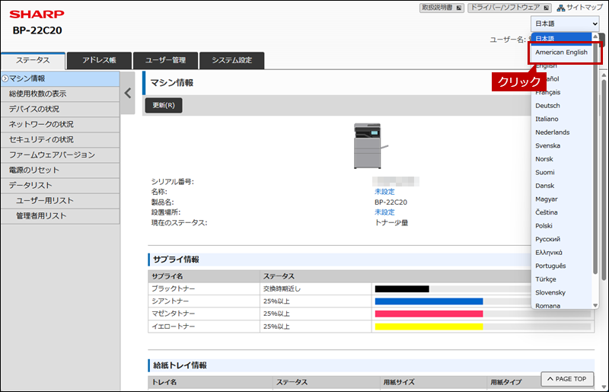Screen dimensions: 609x392
Task: Click the BP-22C20 product name value
Action: pyautogui.click(x=391, y=202)
